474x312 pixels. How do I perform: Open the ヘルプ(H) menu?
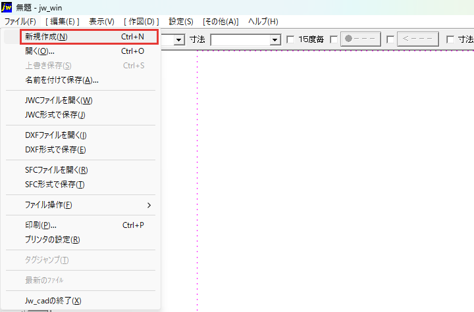coord(263,22)
